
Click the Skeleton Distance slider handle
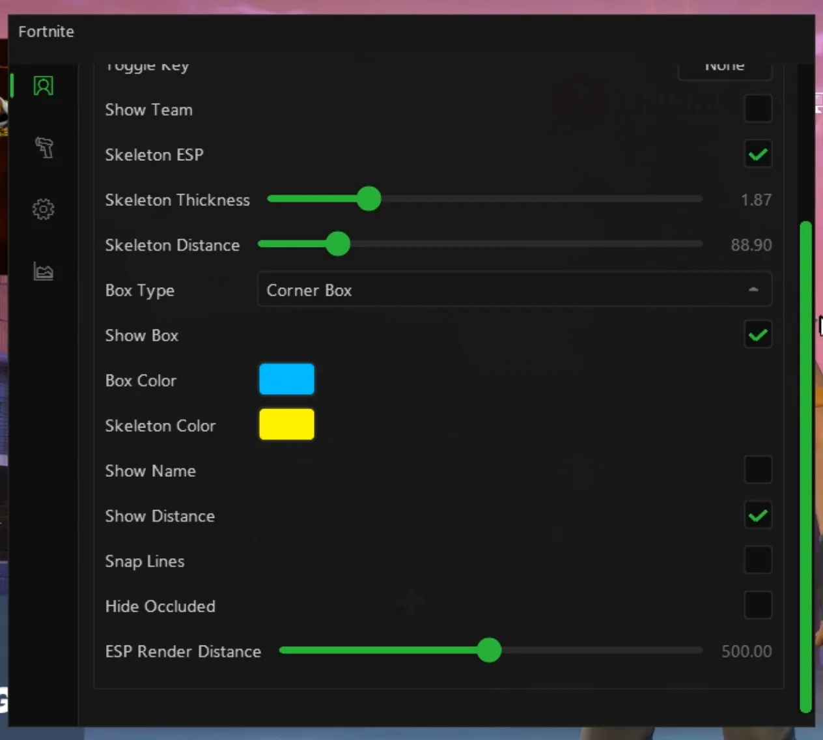(338, 244)
